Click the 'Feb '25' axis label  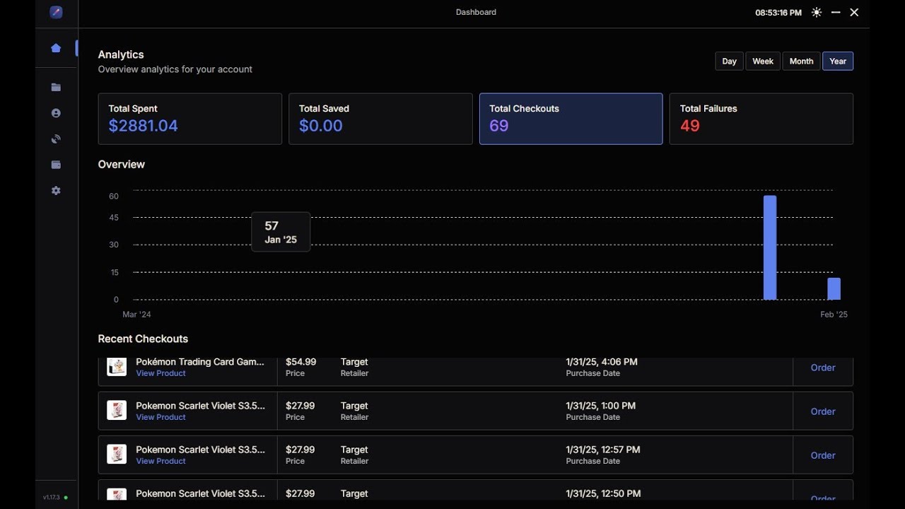click(834, 315)
